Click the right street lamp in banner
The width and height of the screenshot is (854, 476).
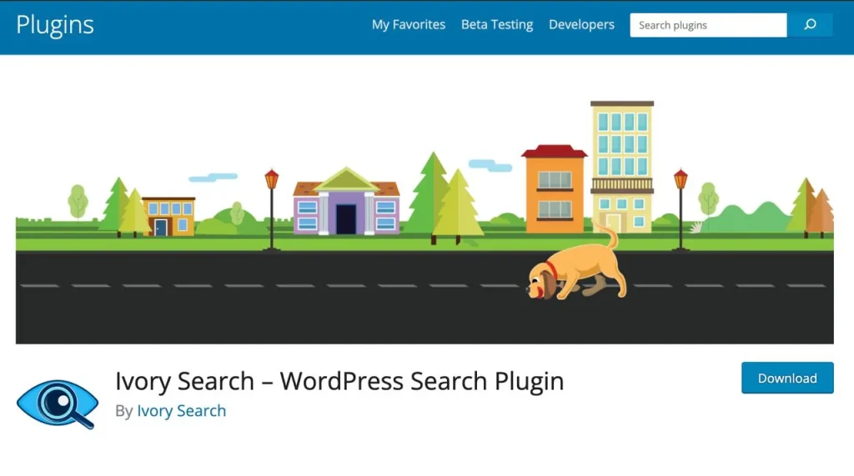681,210
